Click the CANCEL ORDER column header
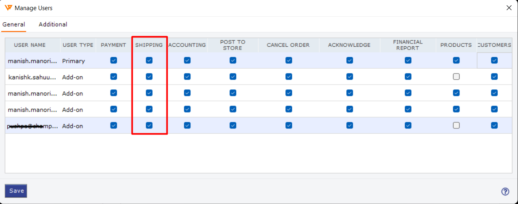 click(x=288, y=45)
